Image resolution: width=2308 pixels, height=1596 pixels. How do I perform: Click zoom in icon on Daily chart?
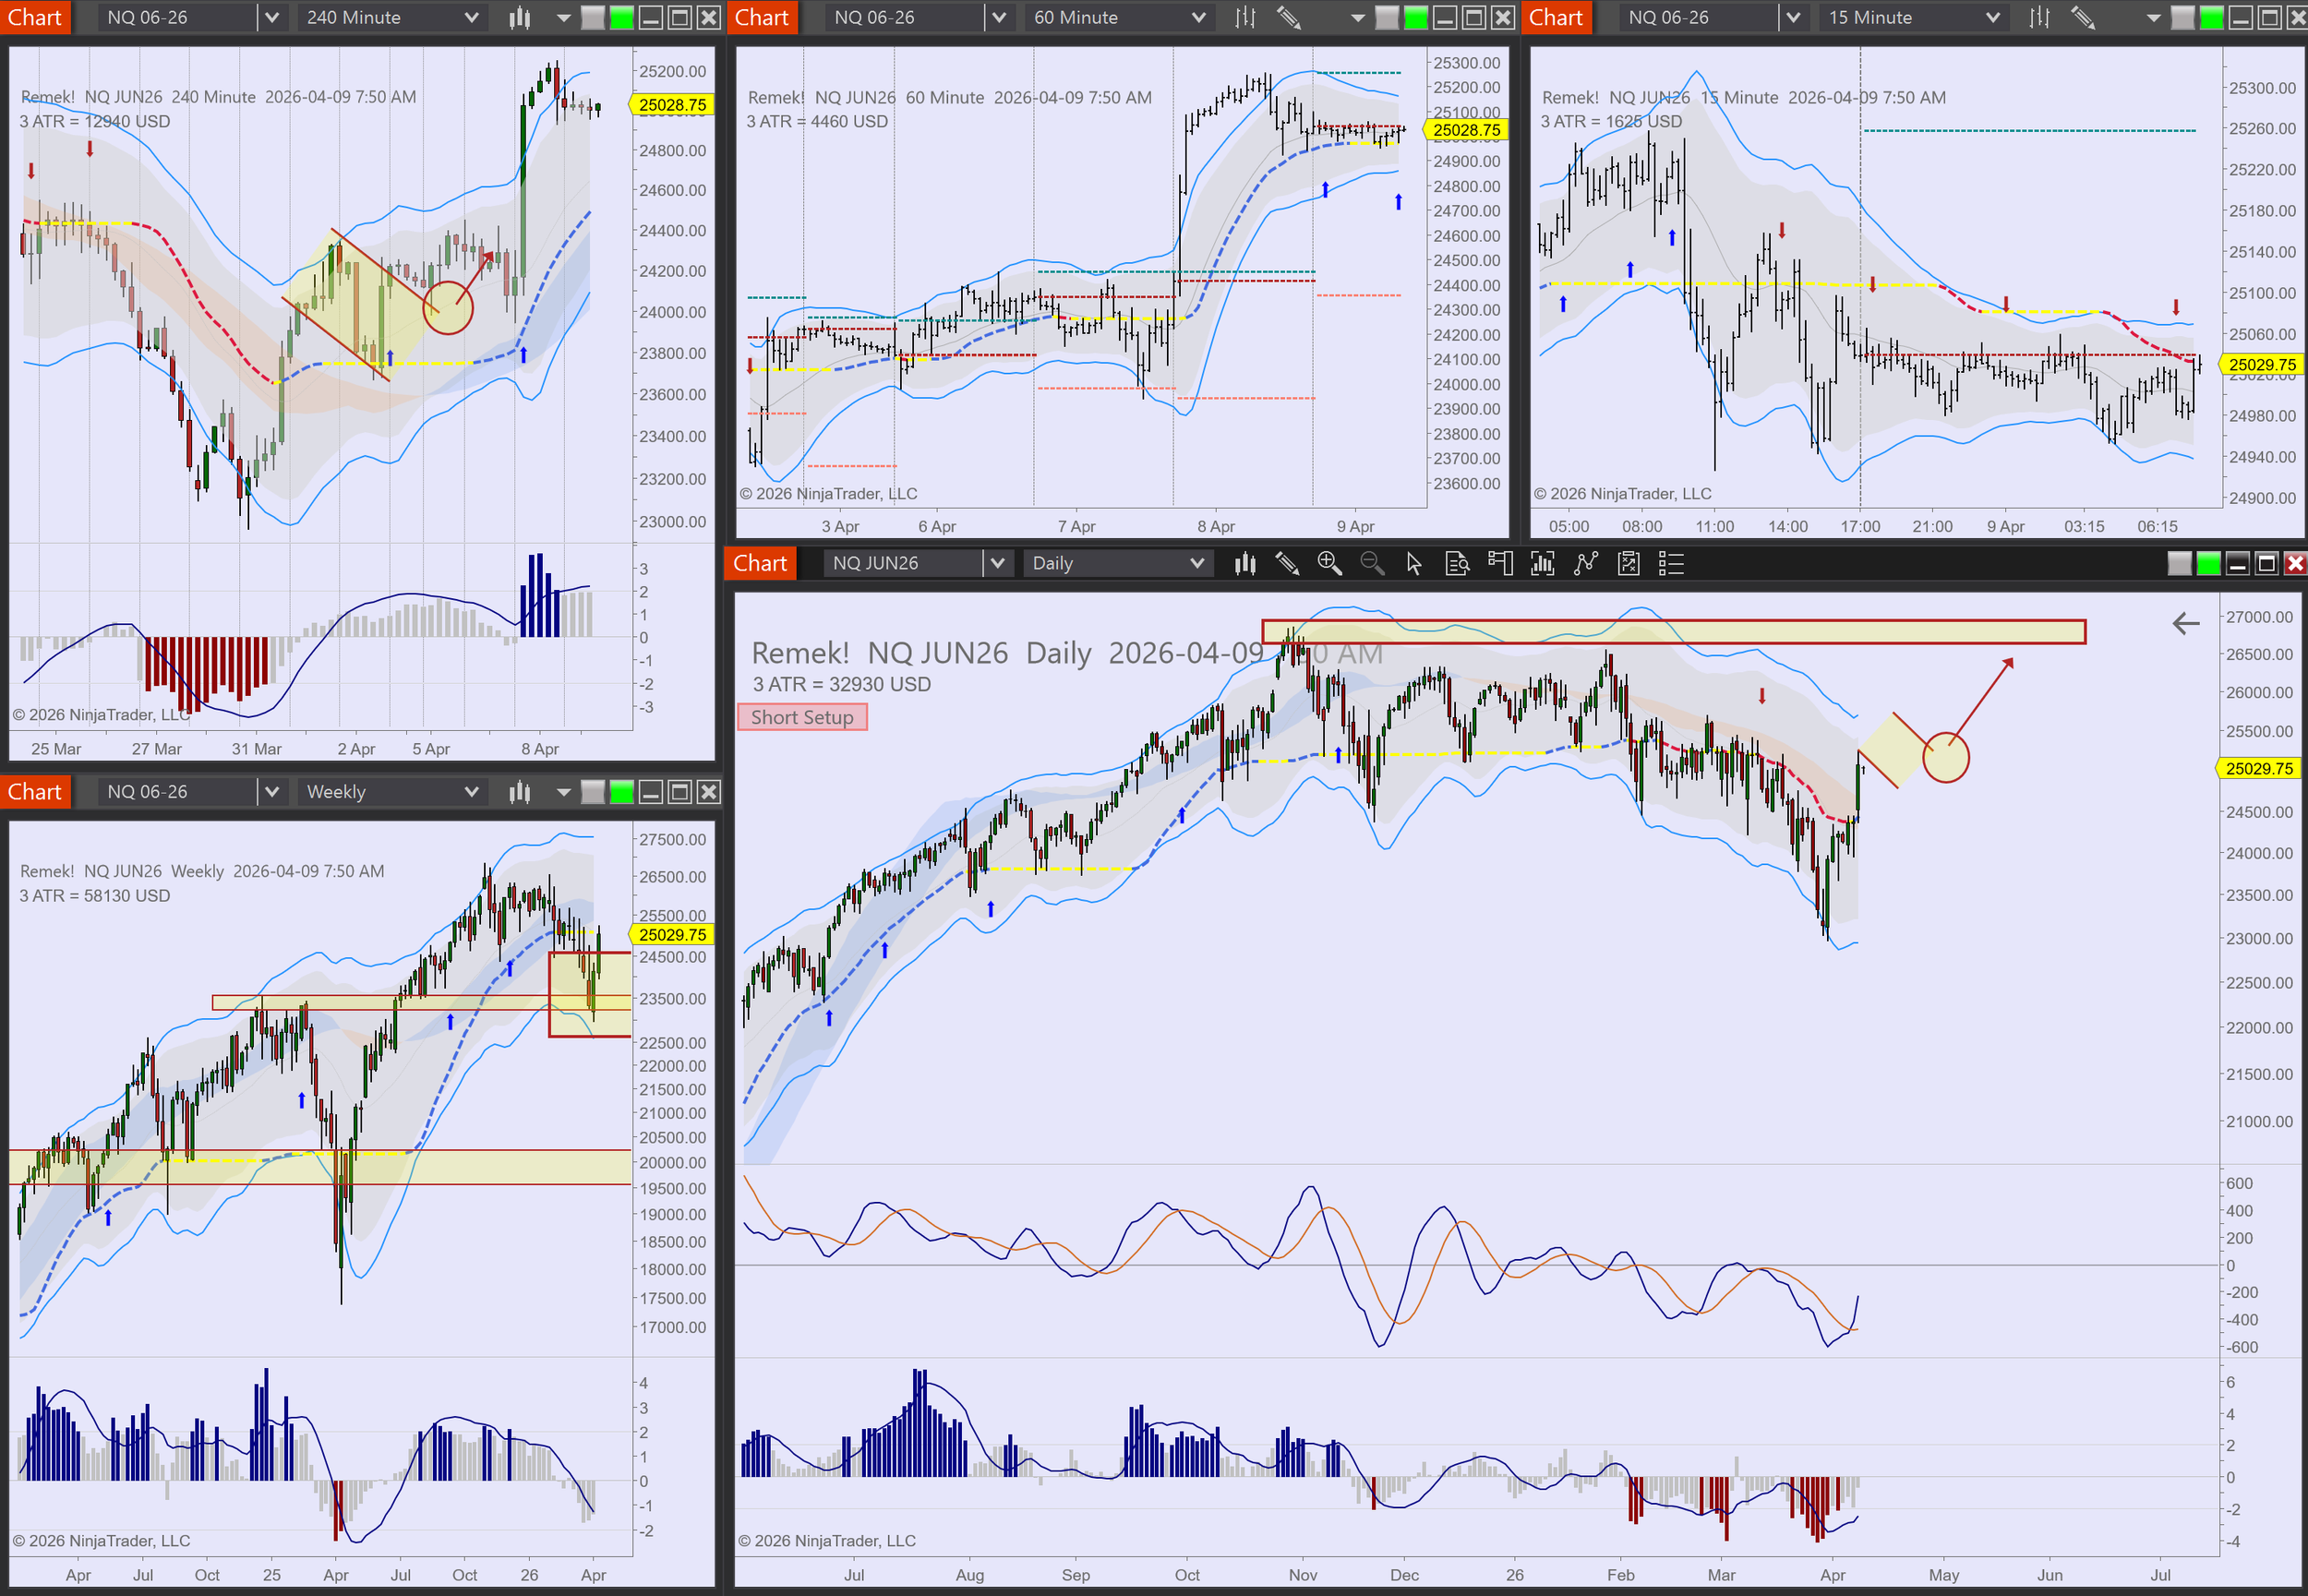coord(1329,564)
